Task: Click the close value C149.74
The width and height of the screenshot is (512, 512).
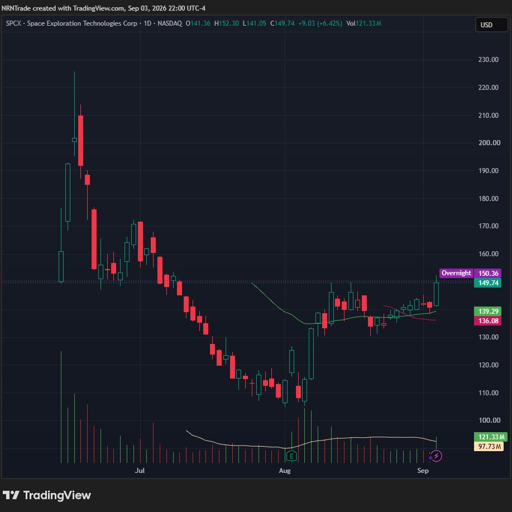Action: pos(282,23)
